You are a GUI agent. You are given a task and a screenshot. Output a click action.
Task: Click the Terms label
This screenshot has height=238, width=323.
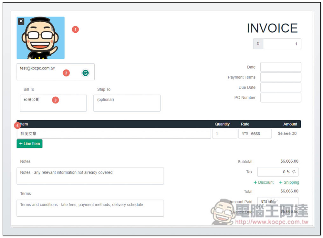tap(26, 194)
